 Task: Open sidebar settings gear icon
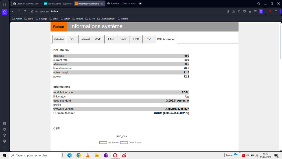click(5, 141)
